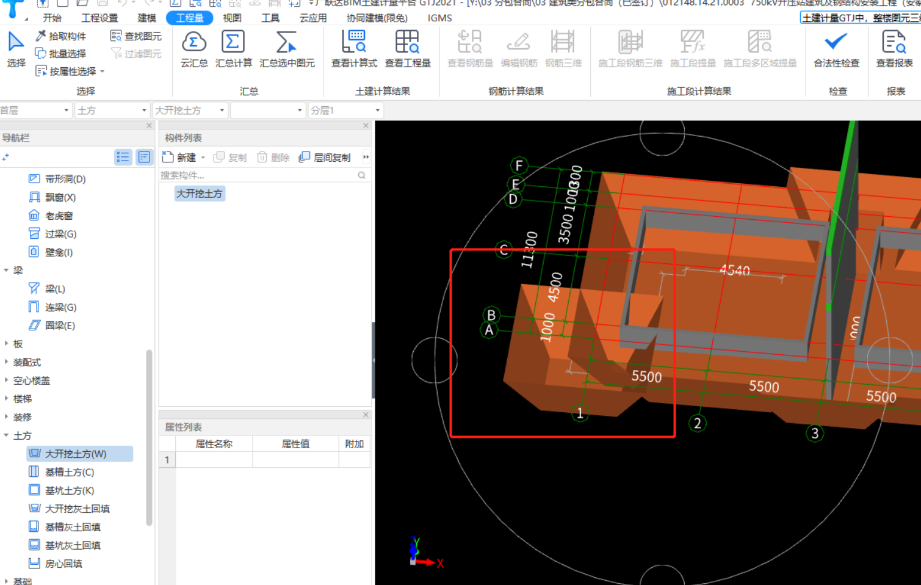Switch navigation to list view icon
The width and height of the screenshot is (921, 585).
123,158
